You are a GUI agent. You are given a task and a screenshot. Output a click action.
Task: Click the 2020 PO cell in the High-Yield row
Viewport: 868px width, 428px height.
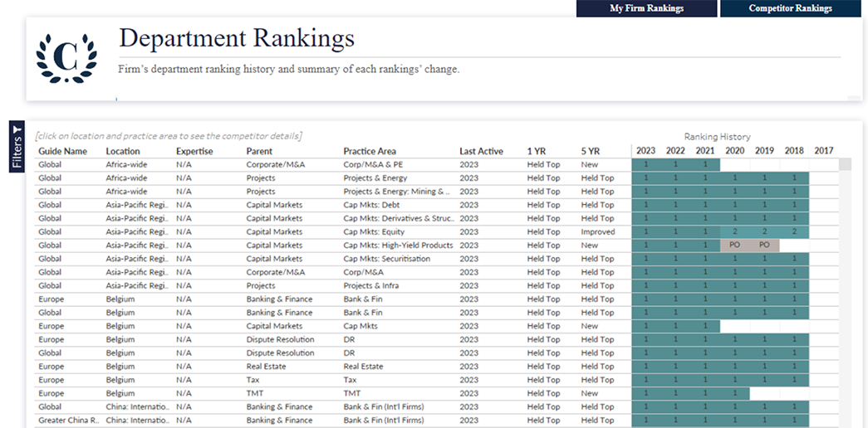coord(734,246)
